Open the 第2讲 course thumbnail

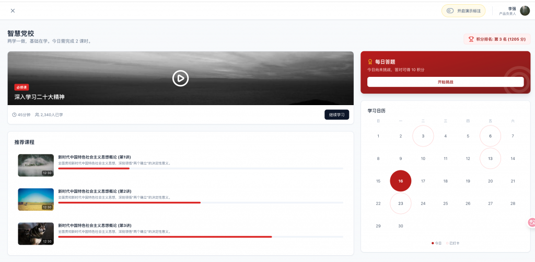(36, 199)
